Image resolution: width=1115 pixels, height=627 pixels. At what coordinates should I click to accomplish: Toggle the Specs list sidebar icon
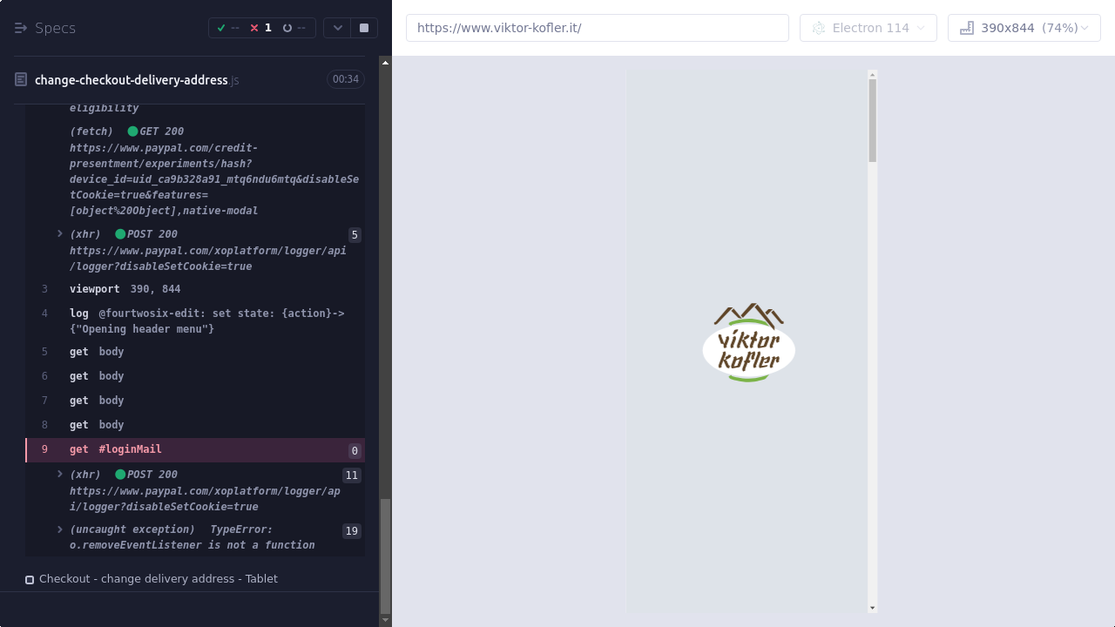21,28
